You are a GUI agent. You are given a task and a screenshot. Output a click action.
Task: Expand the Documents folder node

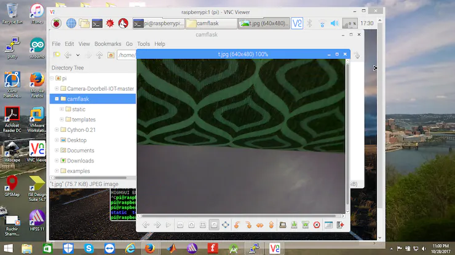pyautogui.click(x=57, y=150)
